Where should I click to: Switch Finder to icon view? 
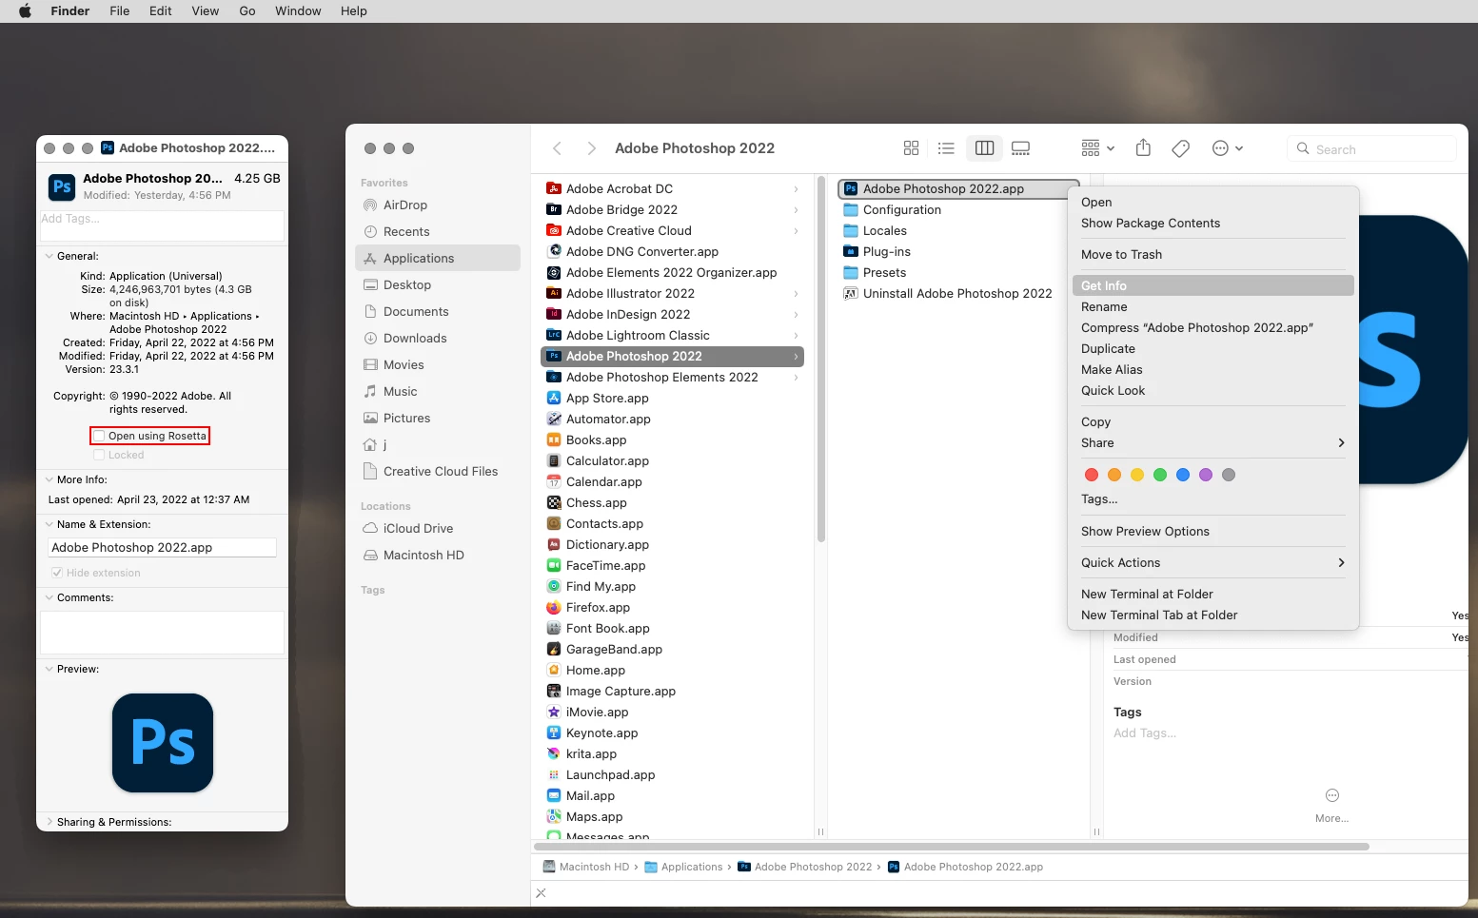pyautogui.click(x=911, y=148)
